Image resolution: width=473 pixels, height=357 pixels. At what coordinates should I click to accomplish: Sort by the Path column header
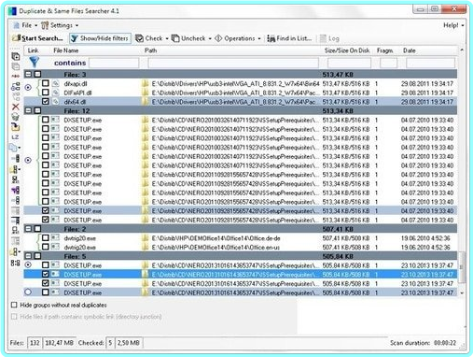tap(150, 50)
